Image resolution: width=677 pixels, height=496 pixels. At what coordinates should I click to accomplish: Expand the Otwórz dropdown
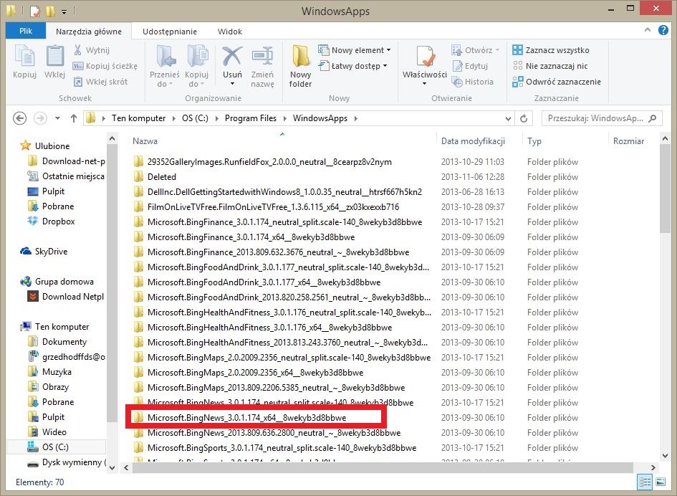coord(497,50)
